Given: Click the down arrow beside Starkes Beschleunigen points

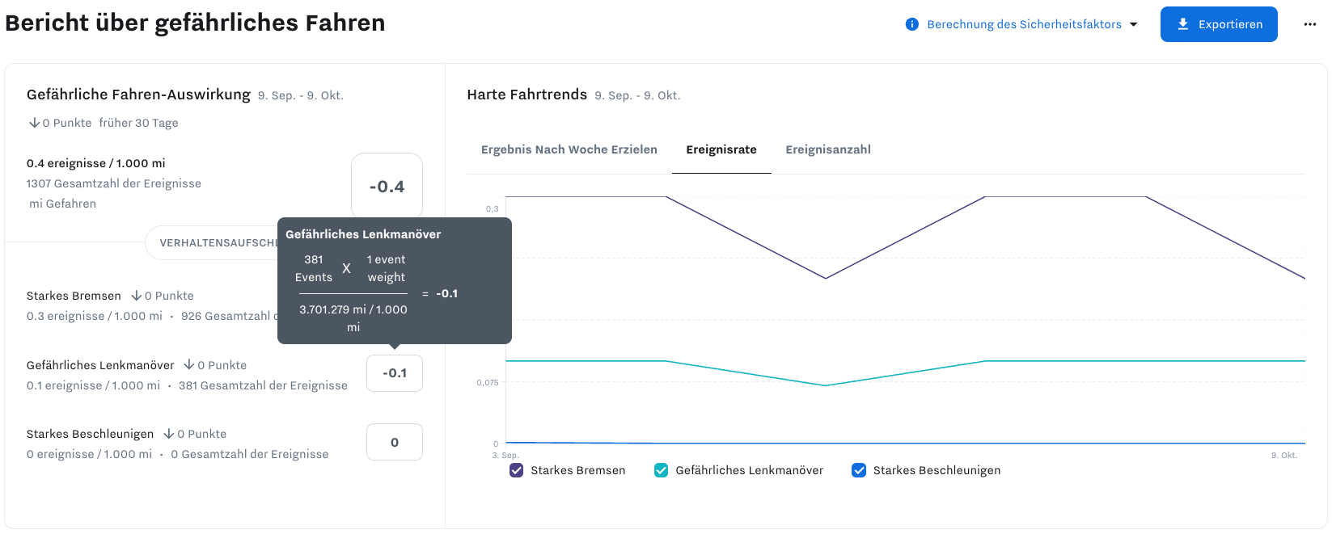Looking at the screenshot, I should (x=169, y=434).
